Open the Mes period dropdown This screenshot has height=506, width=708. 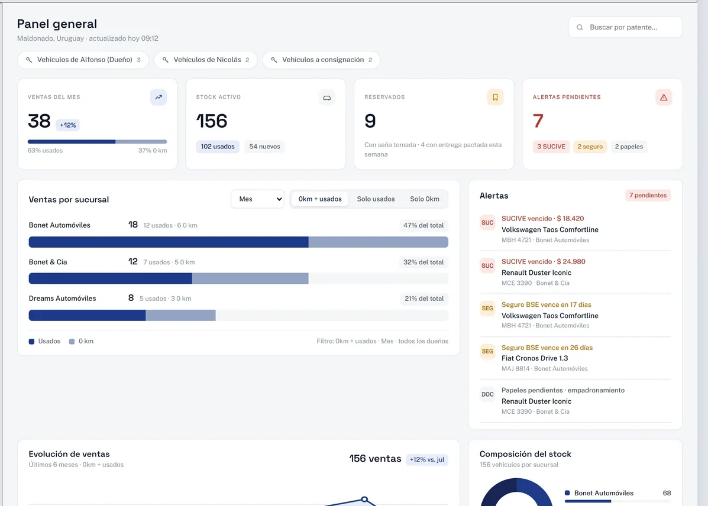coord(257,199)
